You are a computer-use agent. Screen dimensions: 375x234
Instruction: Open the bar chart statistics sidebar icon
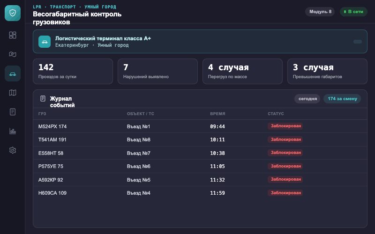[13, 131]
